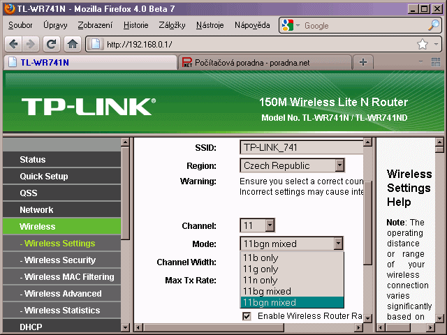The height and width of the screenshot is (335, 447).
Task: Open the Status page in sidebar
Action: 62,160
